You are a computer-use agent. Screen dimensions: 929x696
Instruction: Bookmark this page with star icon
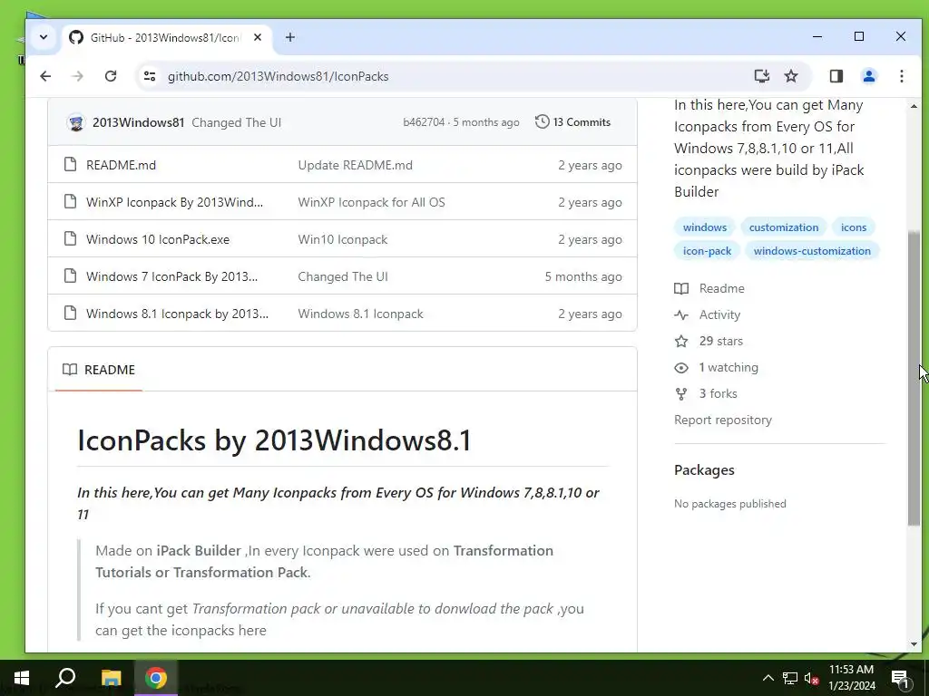click(x=791, y=76)
